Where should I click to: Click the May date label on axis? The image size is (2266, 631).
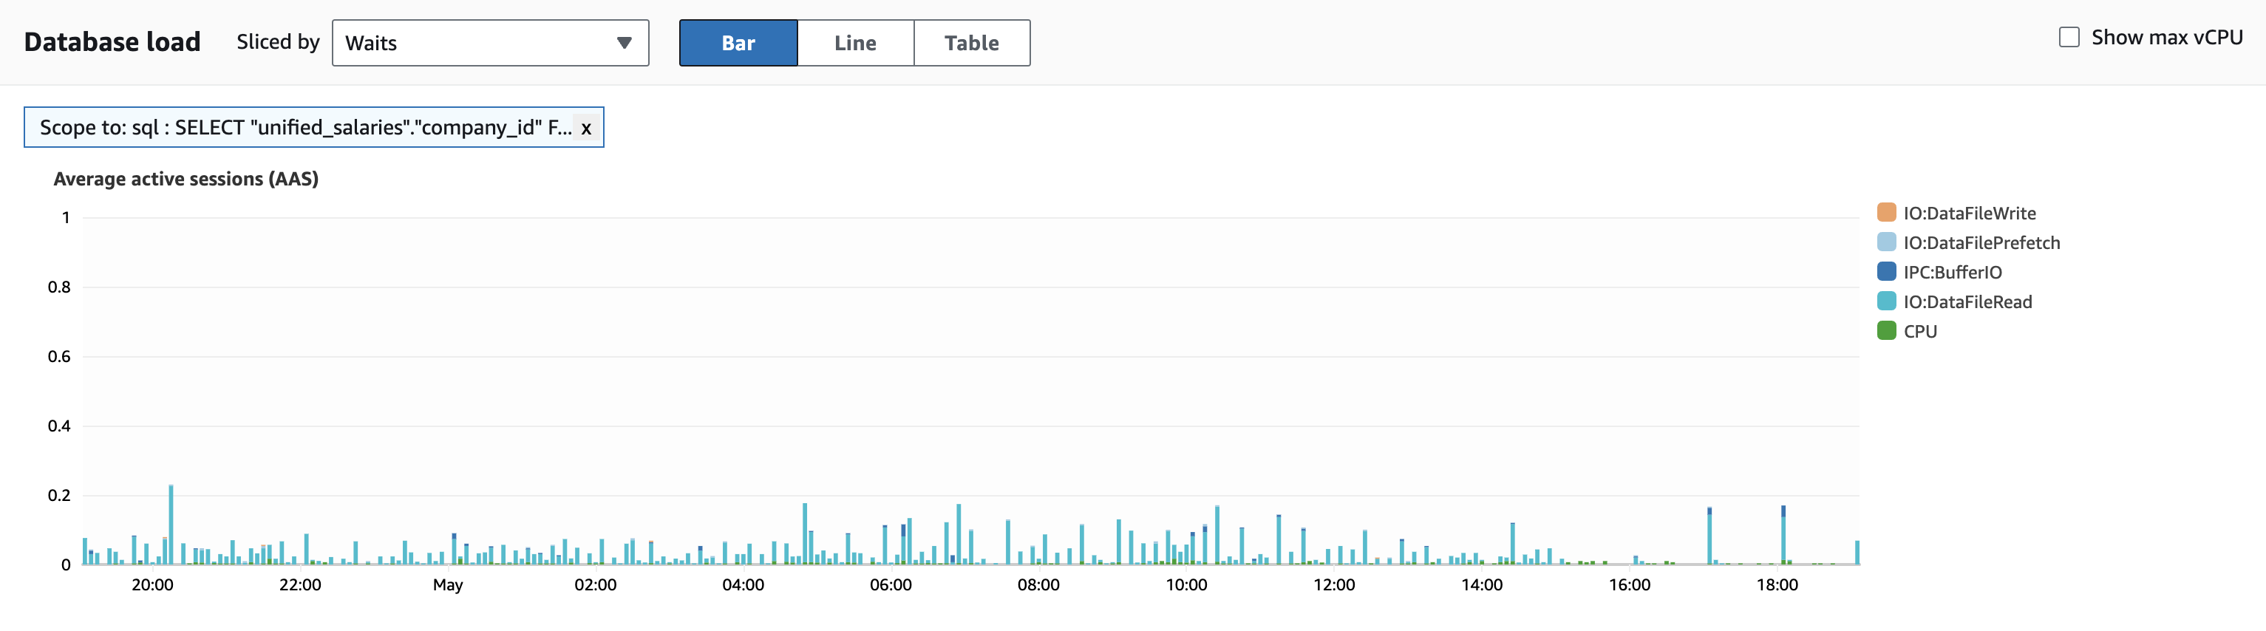click(x=448, y=585)
